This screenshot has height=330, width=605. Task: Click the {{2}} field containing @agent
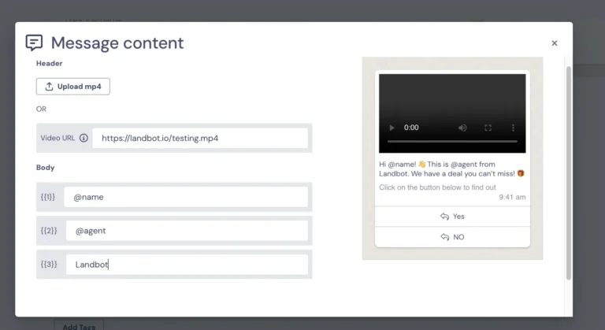[x=187, y=231]
